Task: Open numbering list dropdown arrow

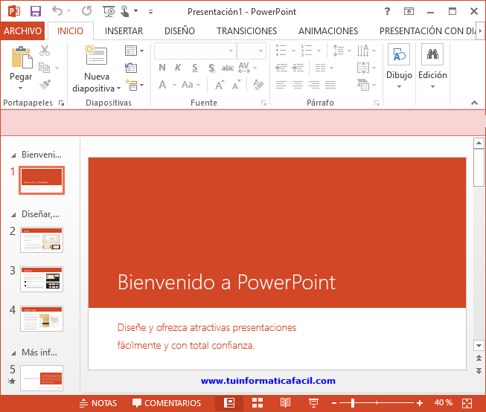Action: click(x=319, y=51)
